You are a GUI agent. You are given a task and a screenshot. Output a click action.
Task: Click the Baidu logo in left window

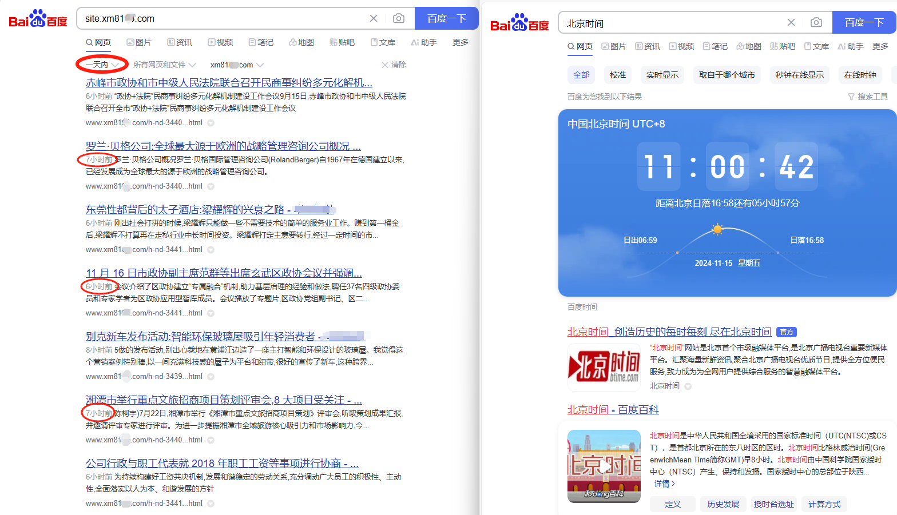point(38,19)
